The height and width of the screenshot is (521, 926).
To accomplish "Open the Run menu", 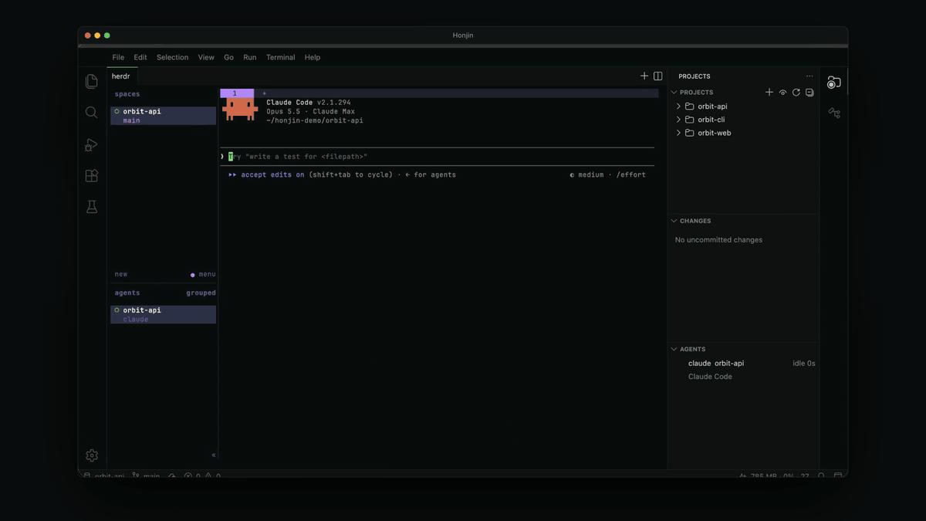I will coord(250,57).
